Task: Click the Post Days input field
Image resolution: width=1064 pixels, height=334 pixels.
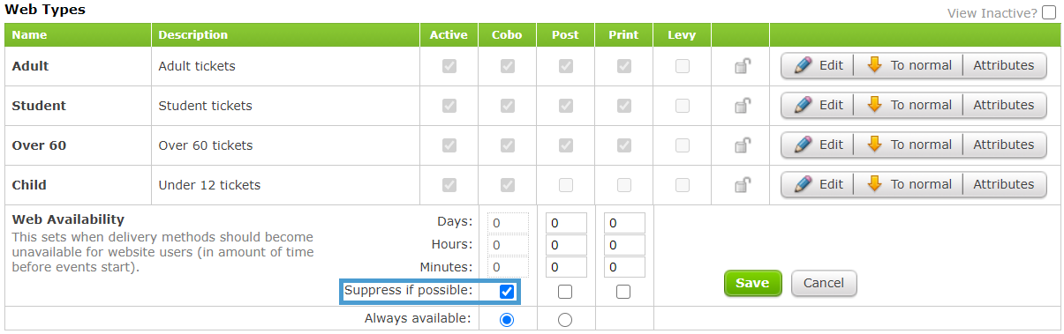Action: (x=566, y=223)
